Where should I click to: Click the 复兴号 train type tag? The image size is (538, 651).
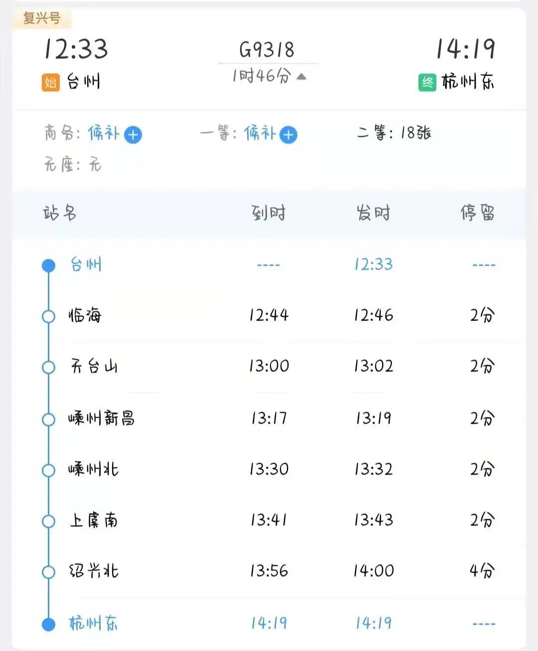[42, 19]
